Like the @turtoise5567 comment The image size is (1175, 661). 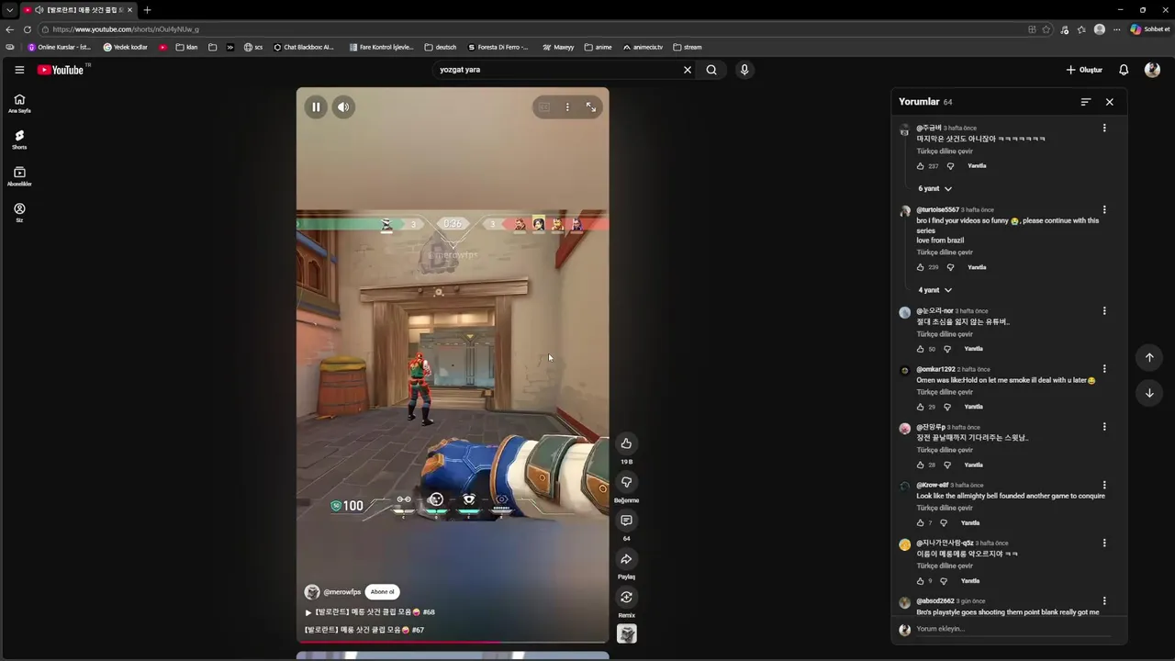921,267
